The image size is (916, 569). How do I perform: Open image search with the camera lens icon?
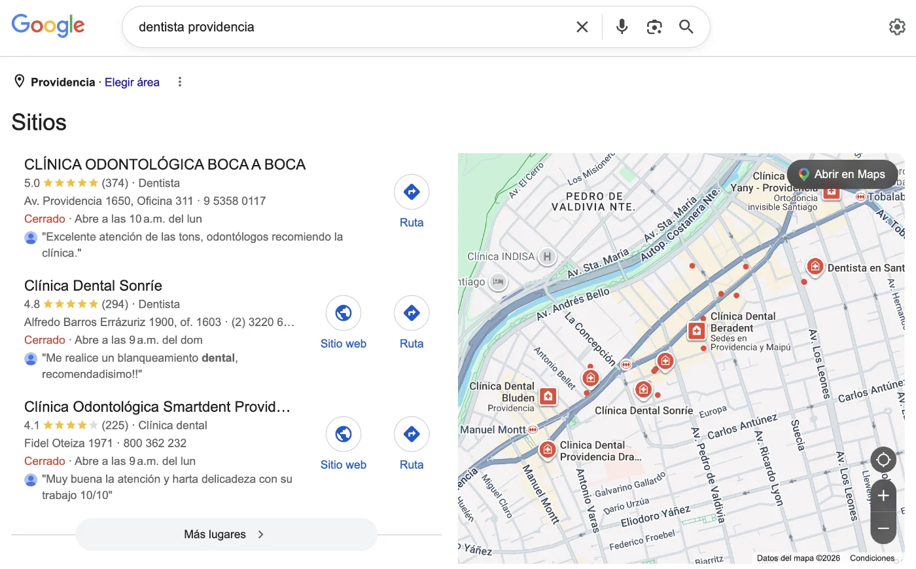(x=654, y=27)
